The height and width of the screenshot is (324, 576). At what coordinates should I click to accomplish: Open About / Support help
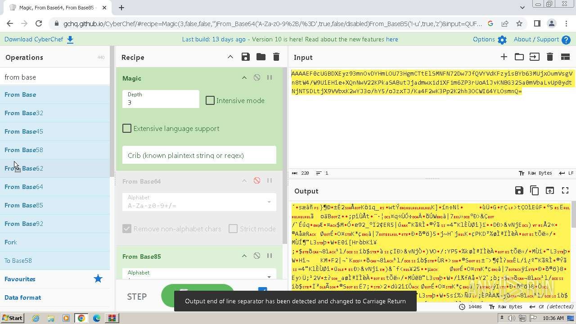coord(542,39)
